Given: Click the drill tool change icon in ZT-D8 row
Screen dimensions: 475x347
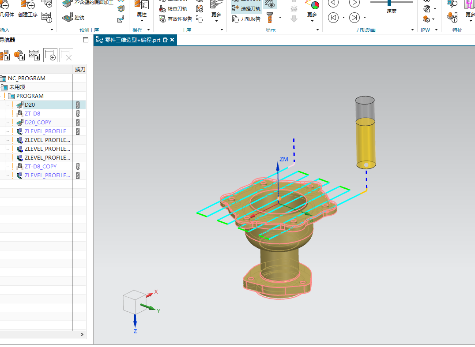Looking at the screenshot, I should pyautogui.click(x=78, y=113).
